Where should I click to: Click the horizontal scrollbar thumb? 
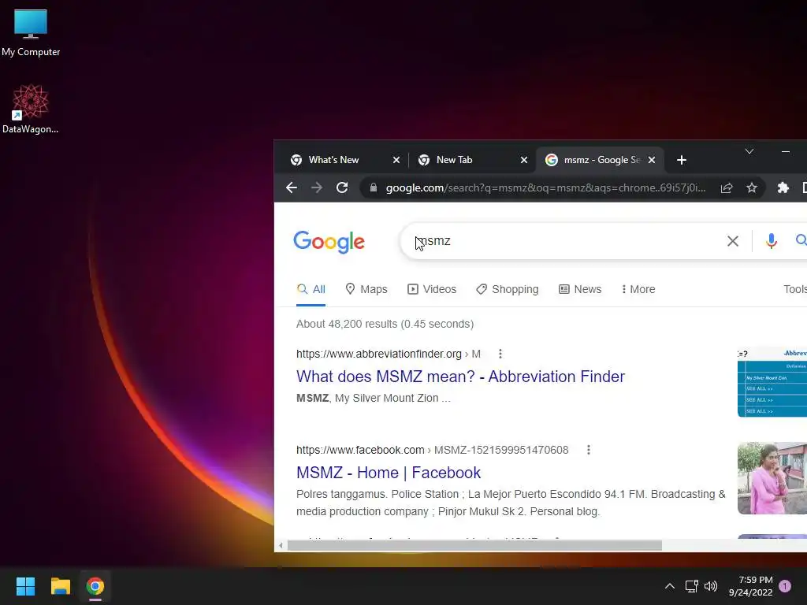point(474,545)
